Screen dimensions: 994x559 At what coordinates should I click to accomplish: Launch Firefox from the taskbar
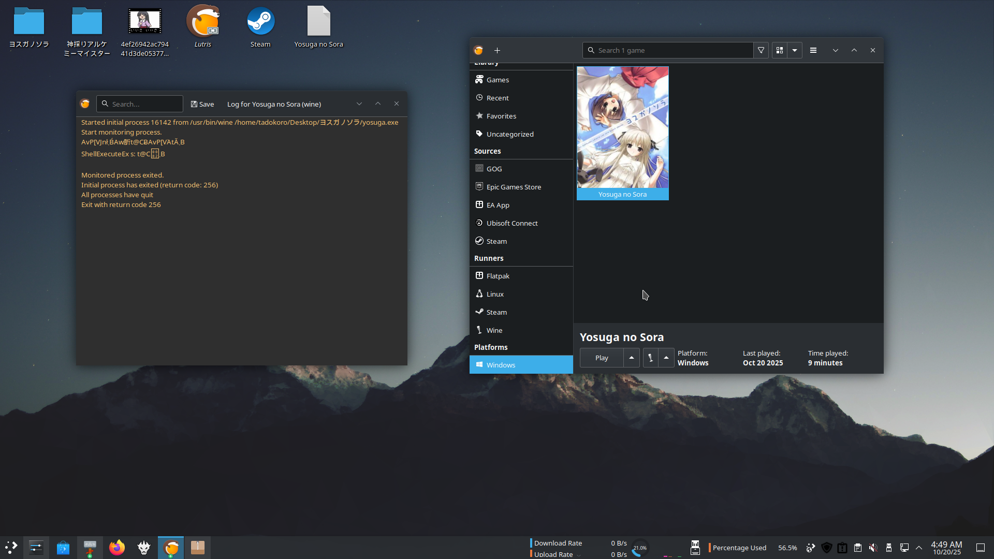pos(117,548)
